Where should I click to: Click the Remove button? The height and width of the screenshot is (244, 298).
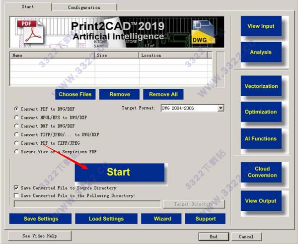point(119,94)
